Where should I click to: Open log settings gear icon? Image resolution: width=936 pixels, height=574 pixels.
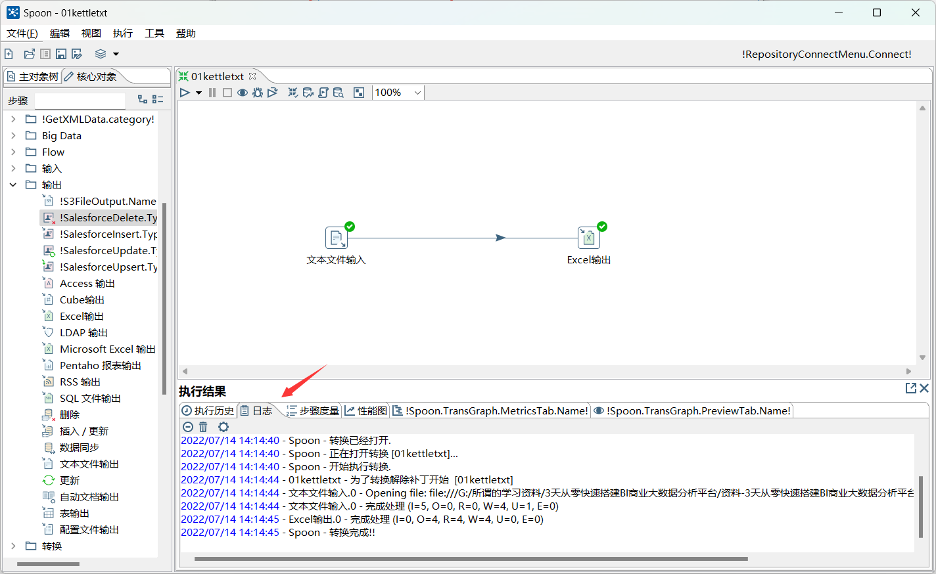click(223, 427)
